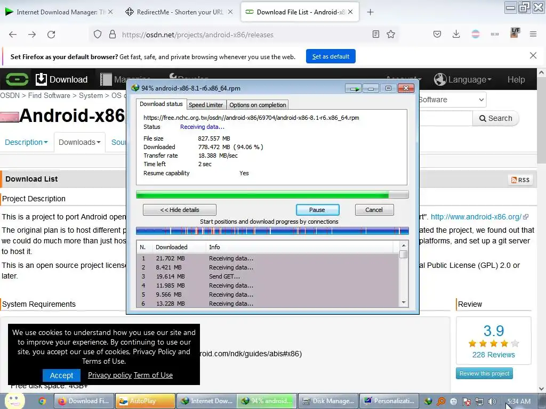Cancel the android-x86 download

coord(374,210)
